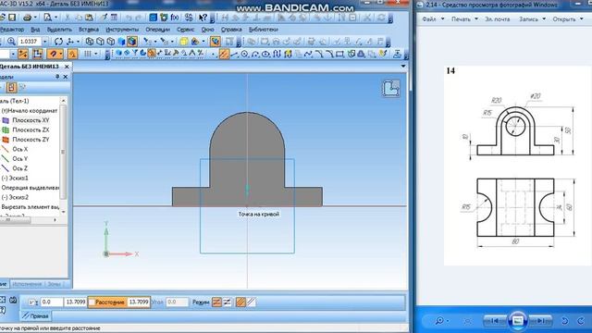592x333 pixels.
Task: Click the Zoom in magnifier icon
Action: coord(11,41)
